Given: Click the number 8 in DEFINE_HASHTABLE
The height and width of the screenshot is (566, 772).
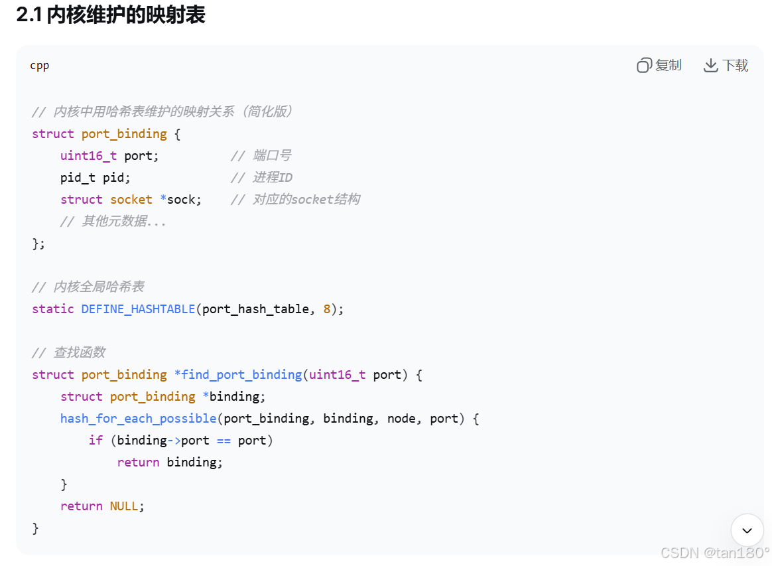Looking at the screenshot, I should point(327,309).
